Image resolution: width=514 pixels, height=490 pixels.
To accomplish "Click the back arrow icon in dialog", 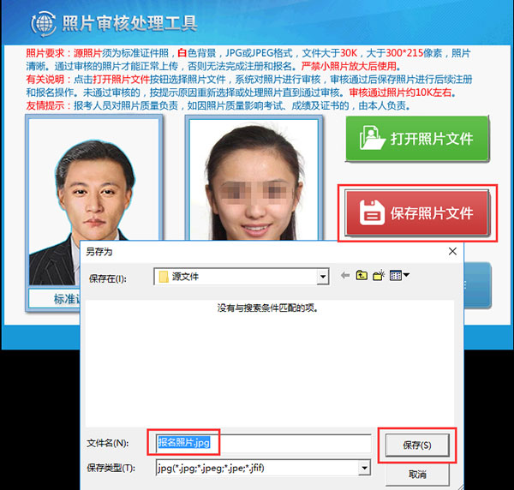I will tap(345, 276).
